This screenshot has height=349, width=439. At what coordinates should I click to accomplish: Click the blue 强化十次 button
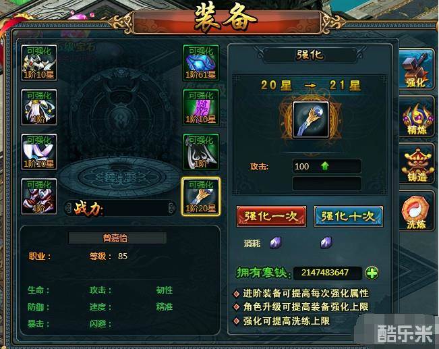coord(349,216)
